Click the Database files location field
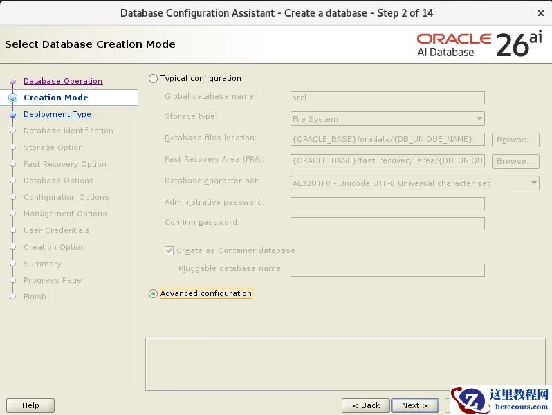 (x=387, y=140)
